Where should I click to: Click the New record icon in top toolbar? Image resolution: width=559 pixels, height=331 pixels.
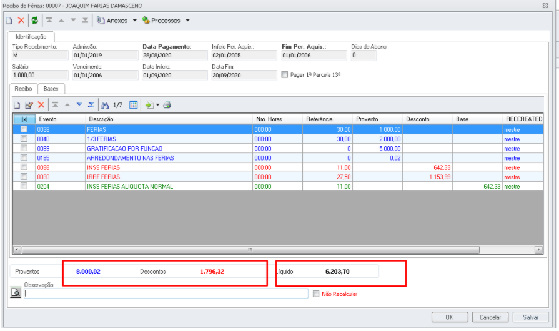[x=9, y=21]
